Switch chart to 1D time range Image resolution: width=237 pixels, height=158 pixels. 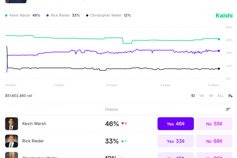click(x=193, y=96)
